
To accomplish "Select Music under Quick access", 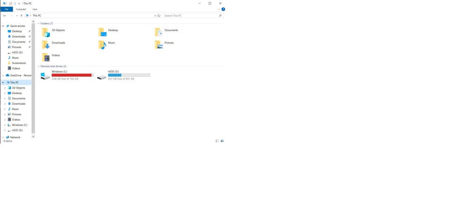I will (15, 57).
